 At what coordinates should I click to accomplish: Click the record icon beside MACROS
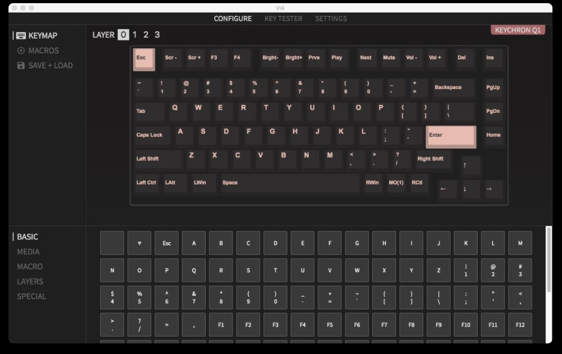coord(21,50)
